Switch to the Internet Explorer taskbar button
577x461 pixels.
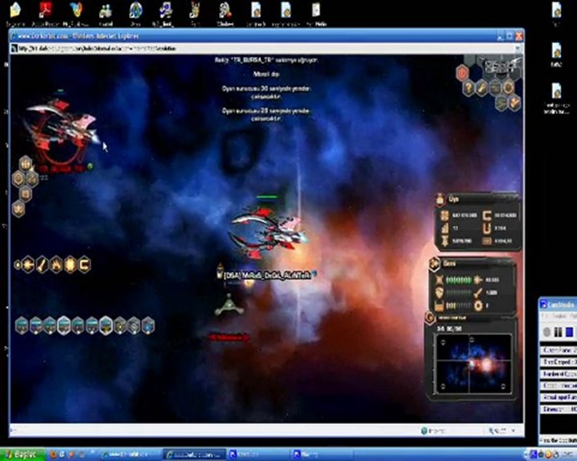click(x=194, y=455)
